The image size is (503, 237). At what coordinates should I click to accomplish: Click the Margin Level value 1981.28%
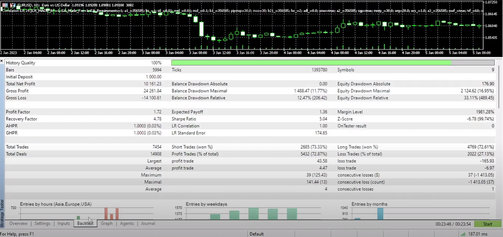484,112
